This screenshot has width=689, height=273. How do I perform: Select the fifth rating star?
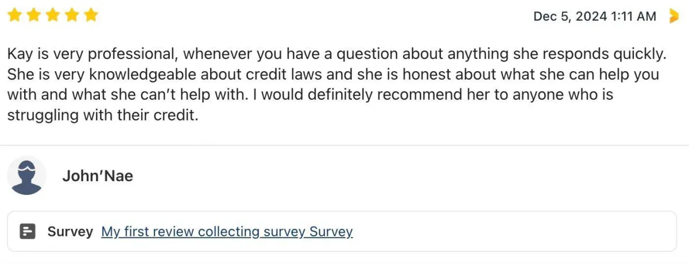click(x=91, y=15)
